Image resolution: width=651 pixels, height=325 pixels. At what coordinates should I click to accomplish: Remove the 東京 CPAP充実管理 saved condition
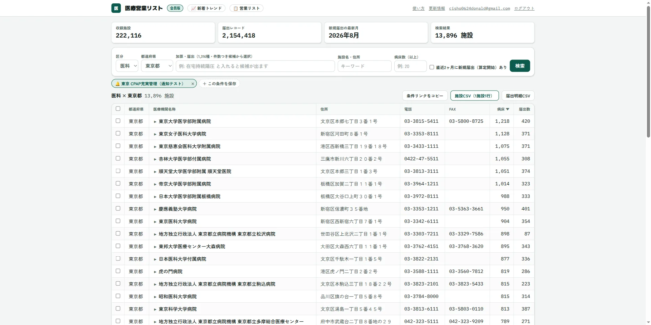tap(193, 84)
